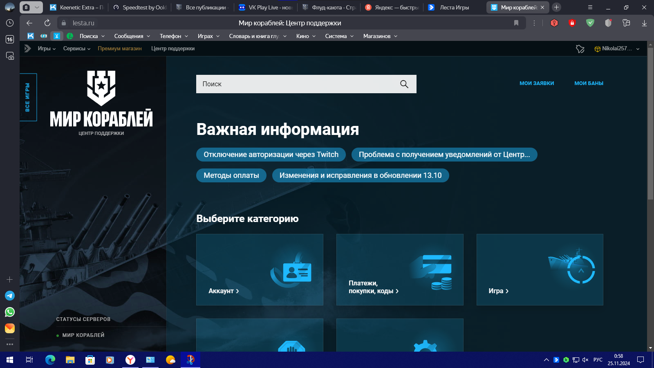Screen dimensions: 654x368
Task: Select the Аккаунт category card
Action: [260, 269]
